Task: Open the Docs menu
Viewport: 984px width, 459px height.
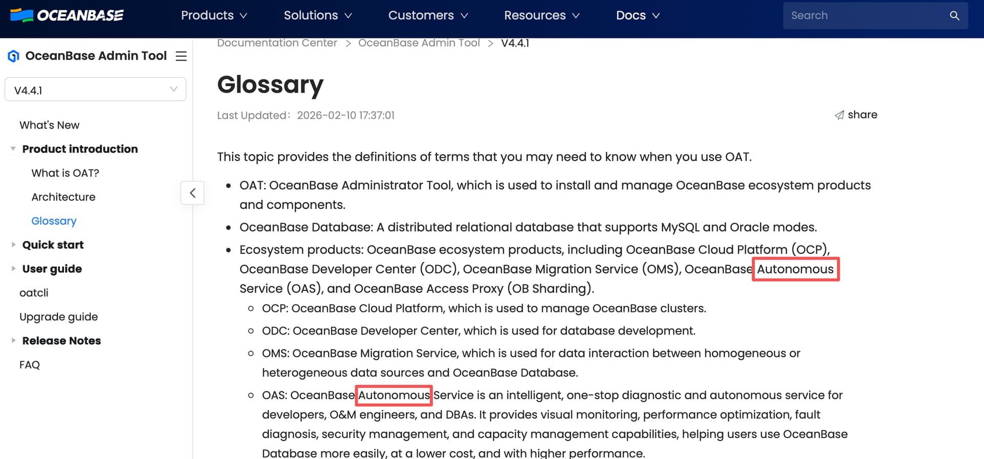Action: click(x=637, y=15)
